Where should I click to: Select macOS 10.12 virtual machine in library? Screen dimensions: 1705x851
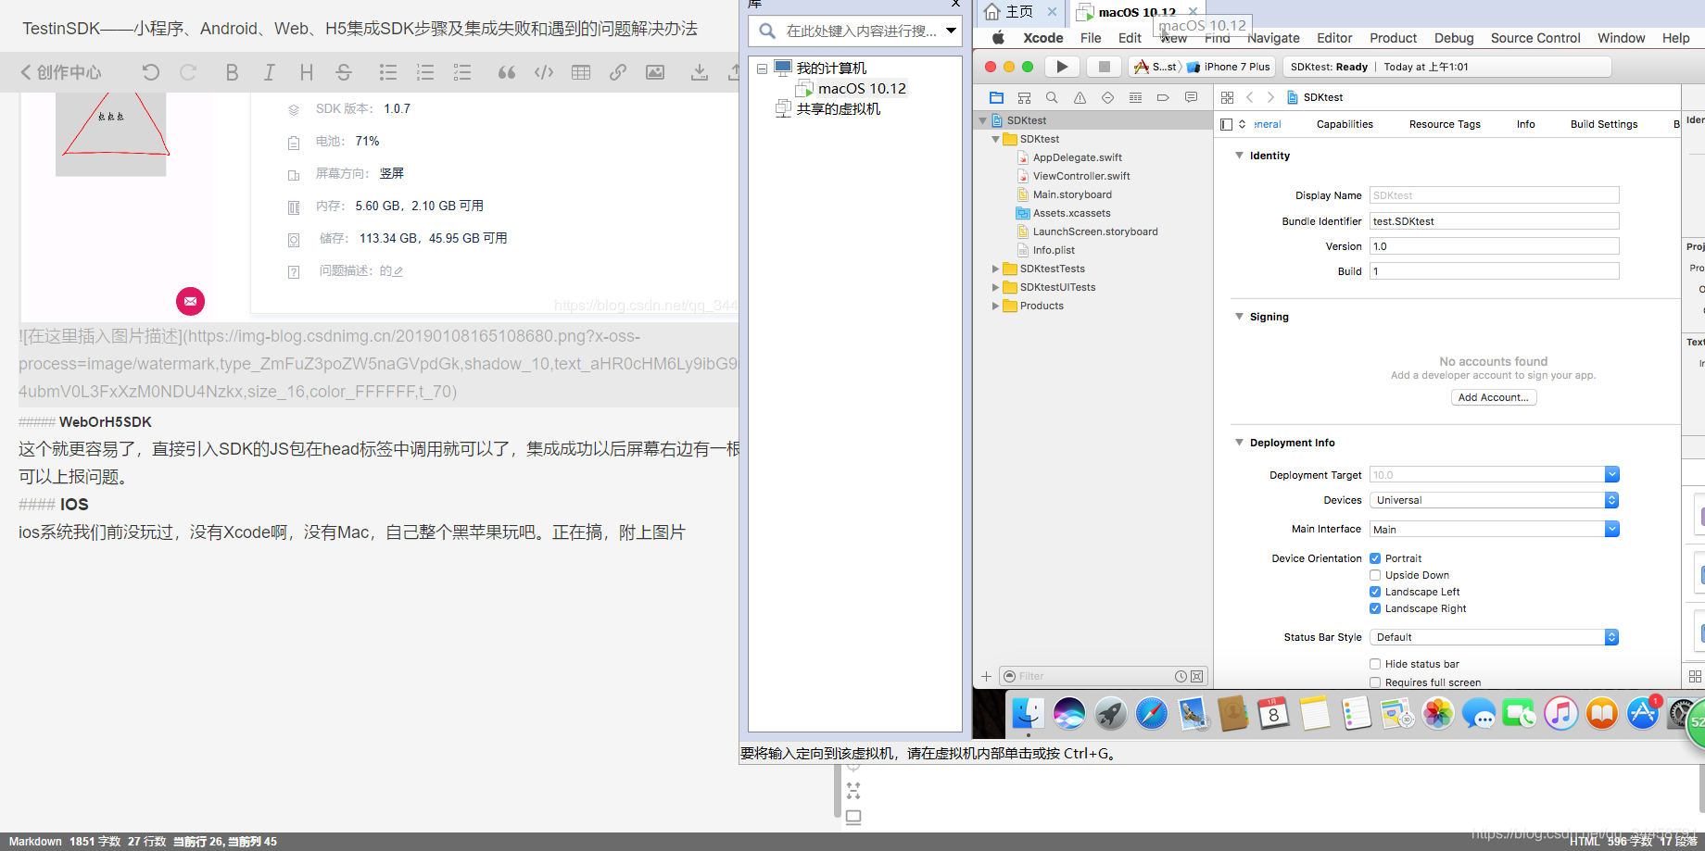(861, 89)
